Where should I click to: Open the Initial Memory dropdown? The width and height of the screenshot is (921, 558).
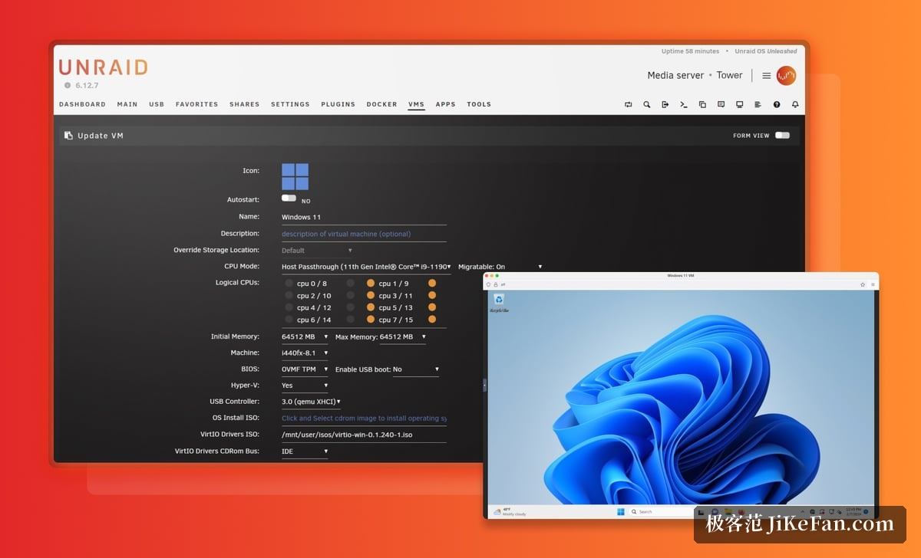(x=305, y=336)
